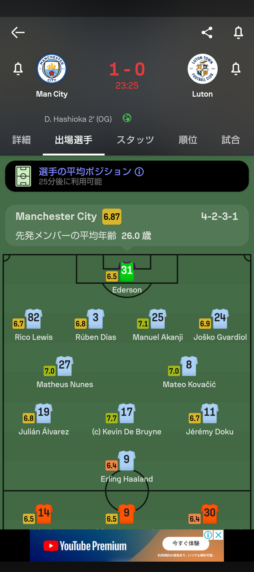Select Ederson goalkeeper shirt number 31
This screenshot has width=254, height=572.
[x=127, y=271]
